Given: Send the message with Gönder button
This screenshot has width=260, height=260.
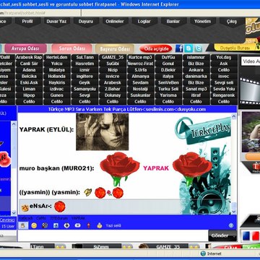Looking at the screenshot, I should point(222,235).
